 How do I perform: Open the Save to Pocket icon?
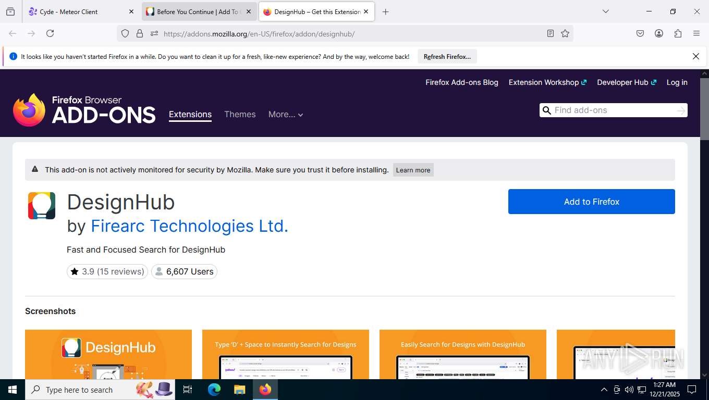click(x=640, y=33)
